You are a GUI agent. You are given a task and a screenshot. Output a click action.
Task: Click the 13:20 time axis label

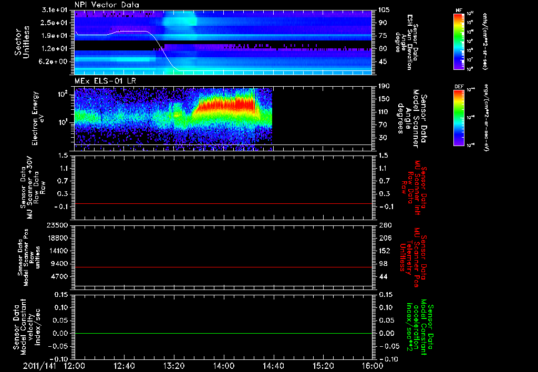174,366
